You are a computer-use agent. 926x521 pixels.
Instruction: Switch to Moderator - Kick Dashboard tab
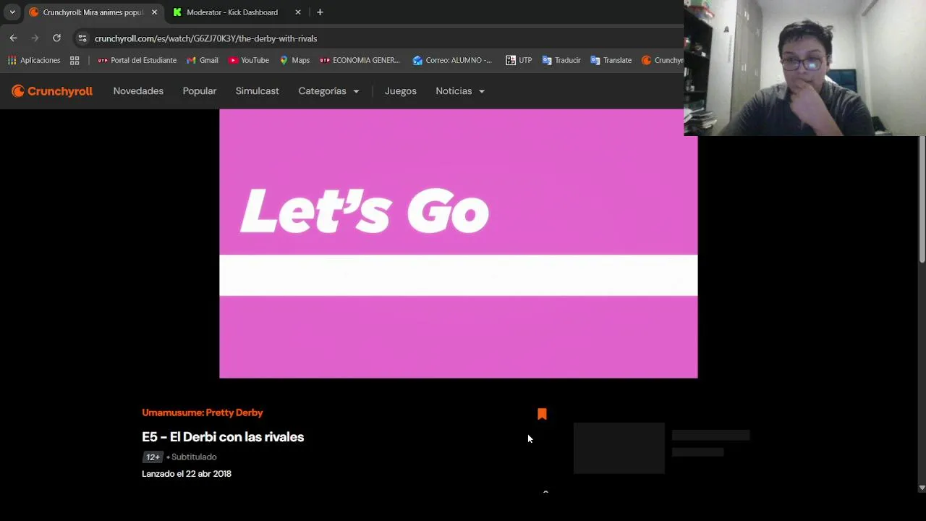point(232,12)
